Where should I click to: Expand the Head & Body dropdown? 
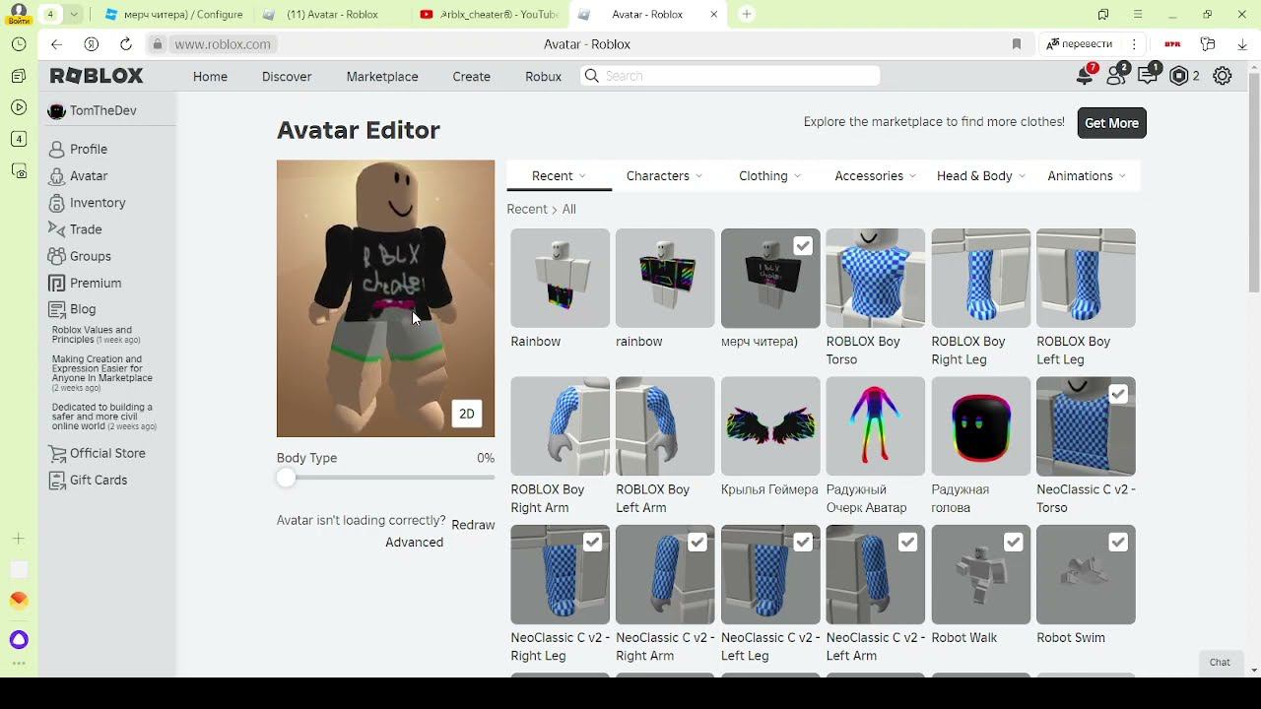point(980,175)
